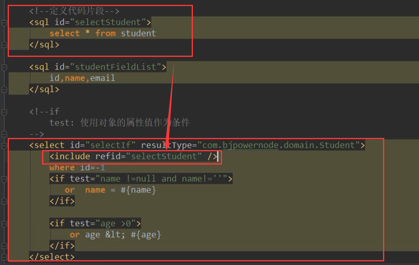Toggle fold marker at </sql> below 'id,name,email'
Screen dimensions: 419x265
[4, 90]
